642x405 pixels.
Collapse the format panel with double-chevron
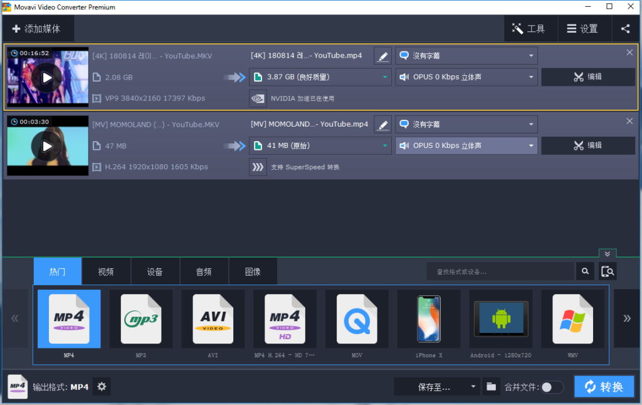click(x=607, y=253)
